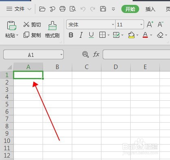Switch to the 开始 ribbon tab
Image resolution: width=170 pixels, height=160 pixels.
tap(130, 9)
